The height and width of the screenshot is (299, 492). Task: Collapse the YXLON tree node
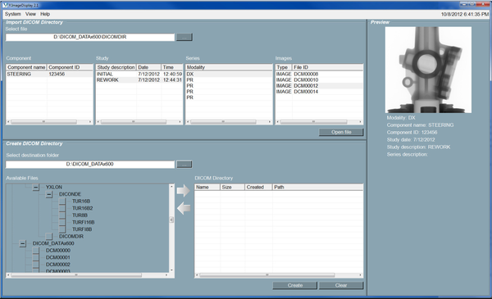coord(36,187)
